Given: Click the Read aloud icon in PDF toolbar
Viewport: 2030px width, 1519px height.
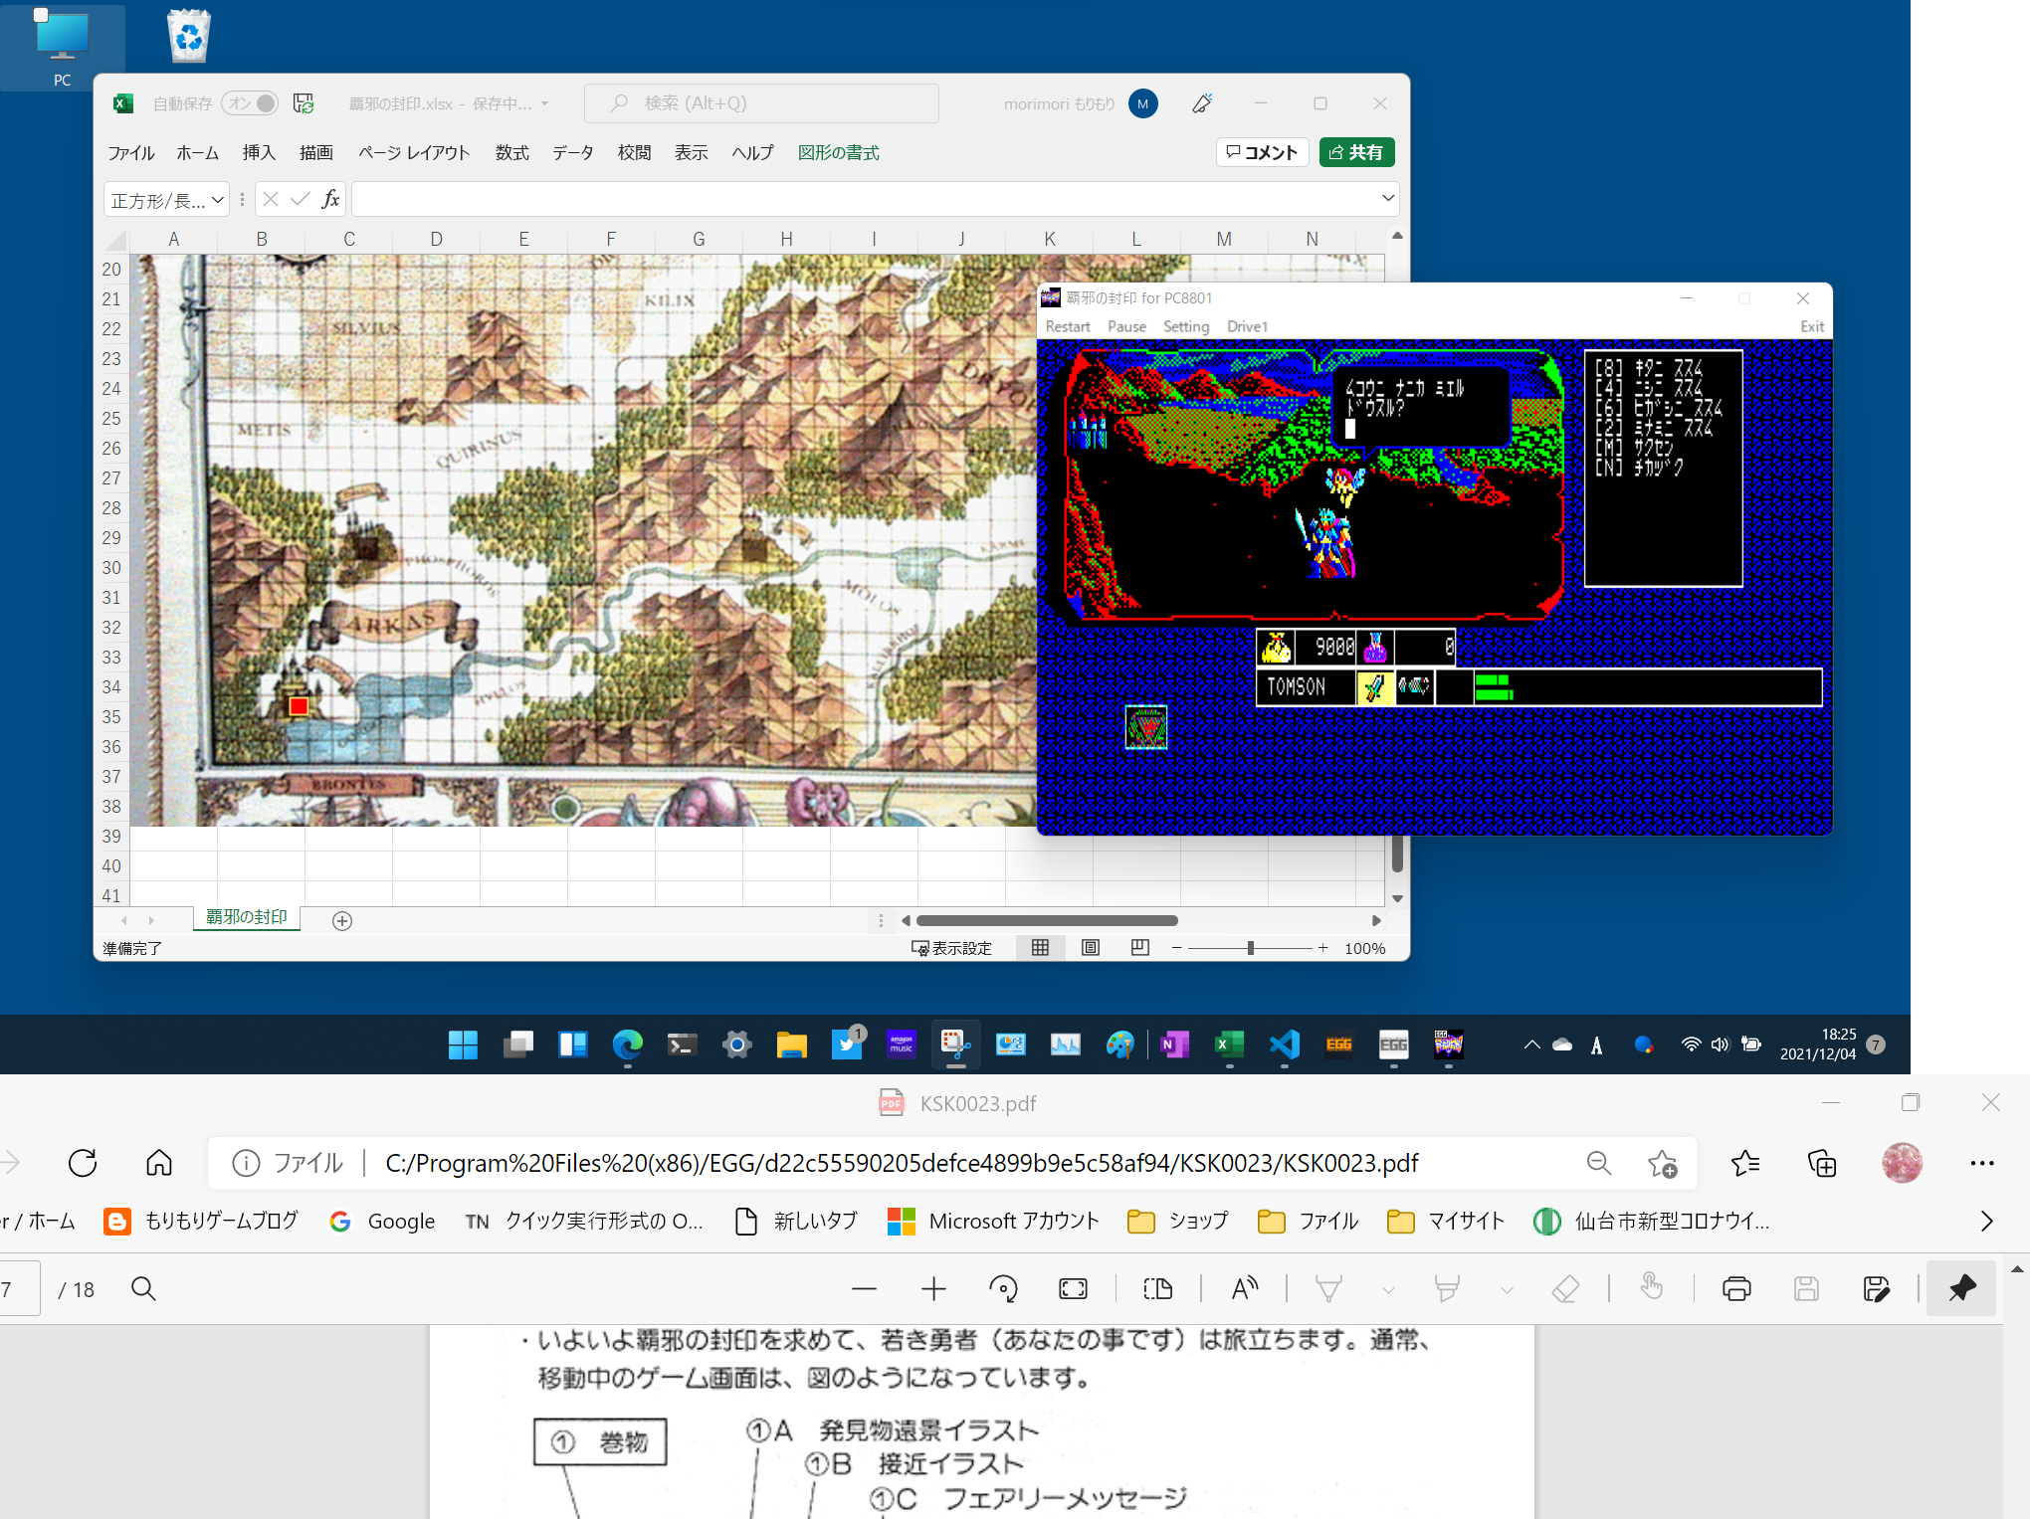Looking at the screenshot, I should pyautogui.click(x=1244, y=1289).
